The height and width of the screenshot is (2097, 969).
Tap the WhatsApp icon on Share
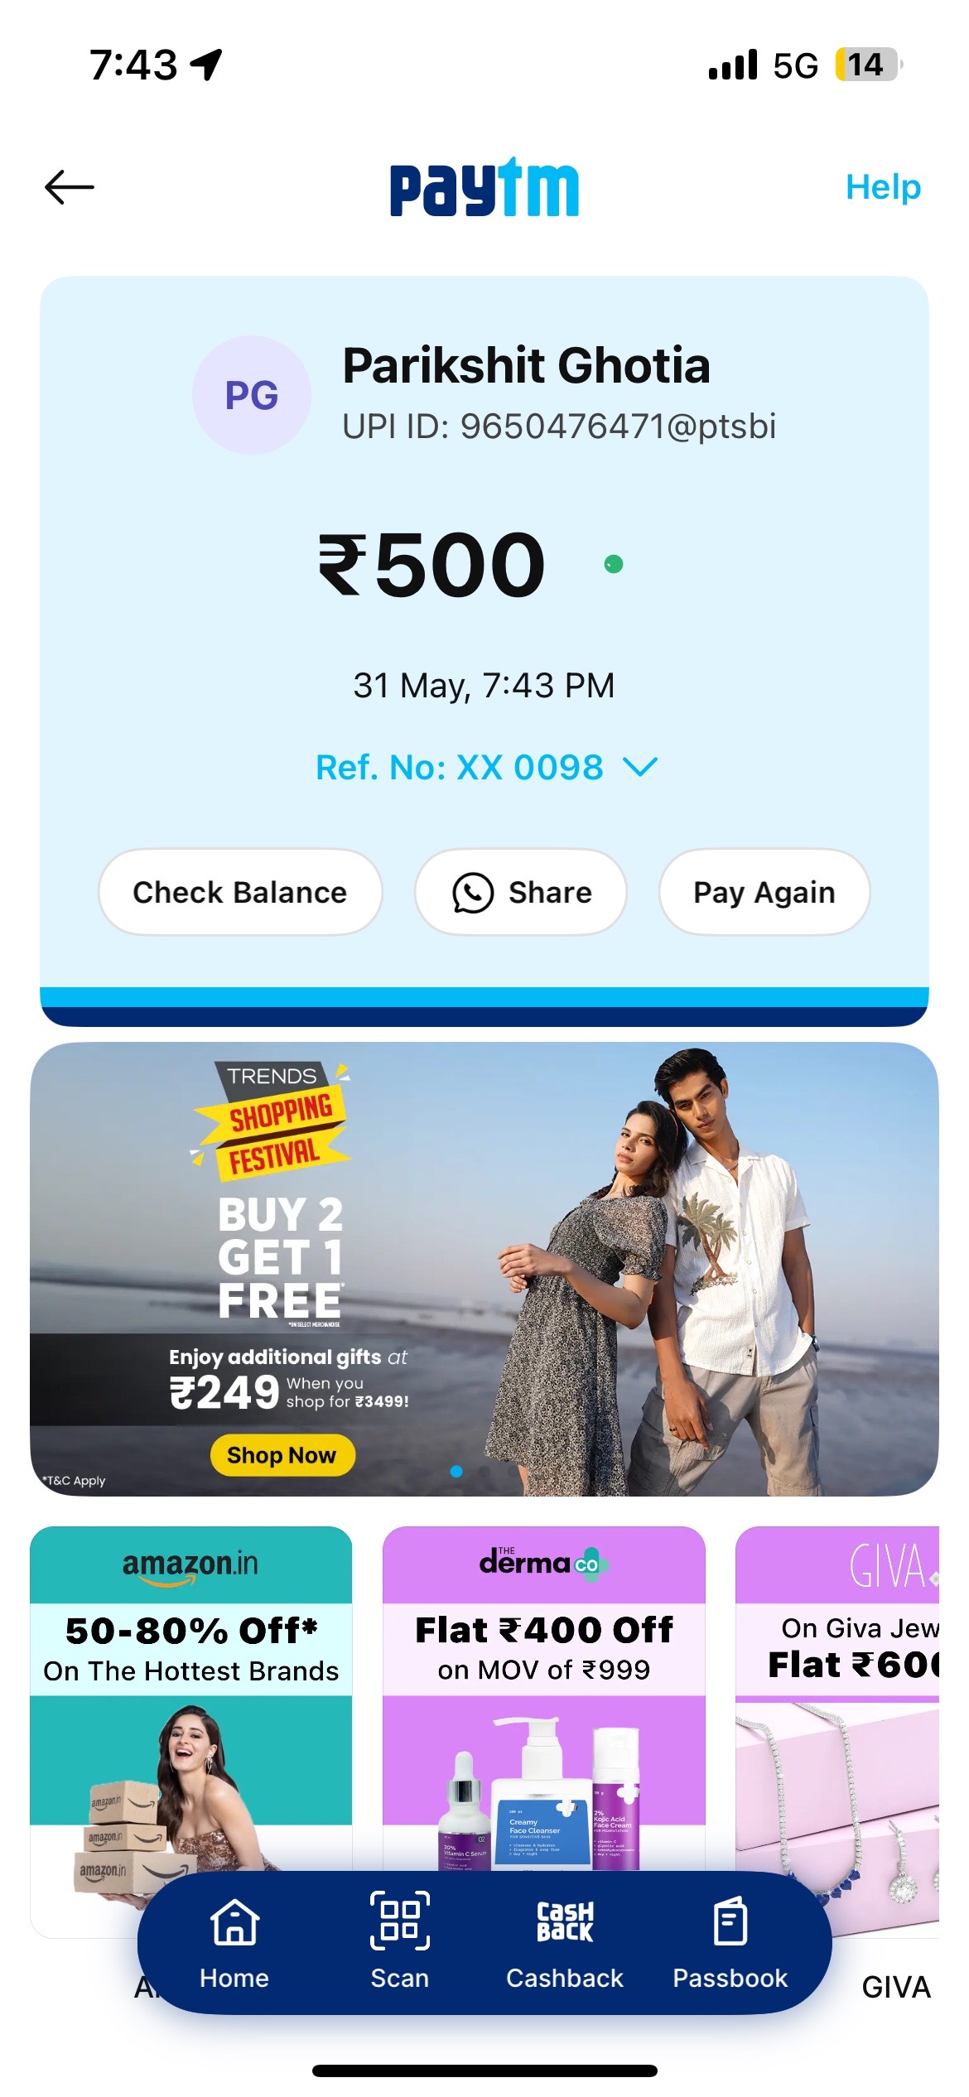point(473,893)
